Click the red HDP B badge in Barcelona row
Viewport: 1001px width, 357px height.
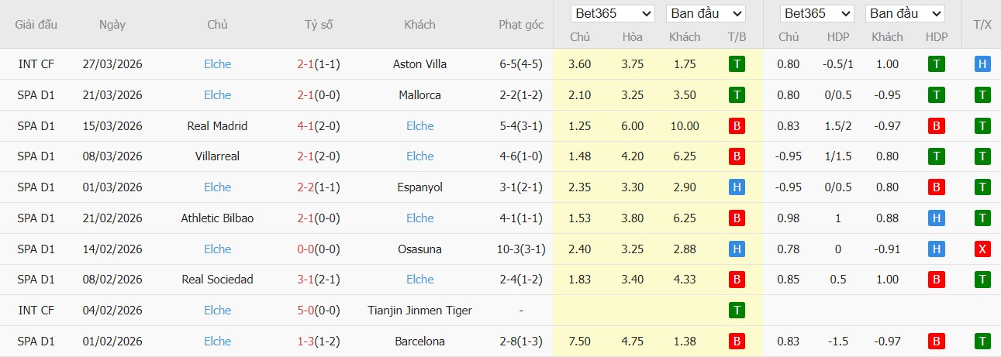(937, 342)
